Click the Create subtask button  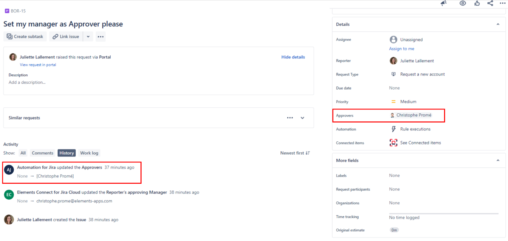[x=25, y=37]
